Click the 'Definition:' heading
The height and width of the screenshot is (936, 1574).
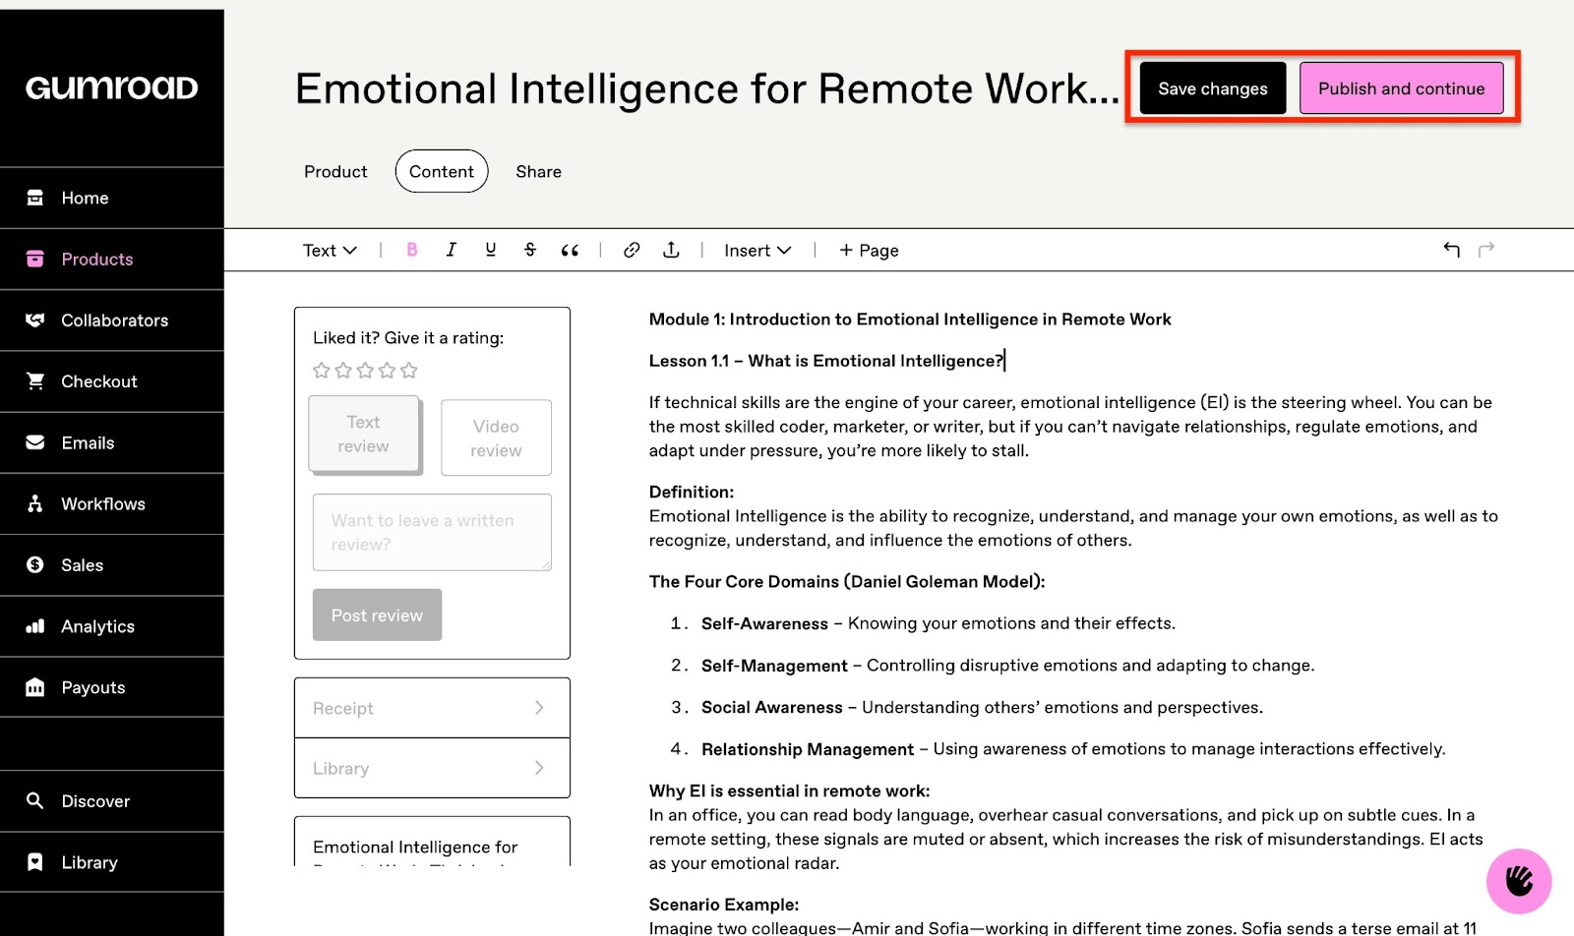(x=692, y=492)
